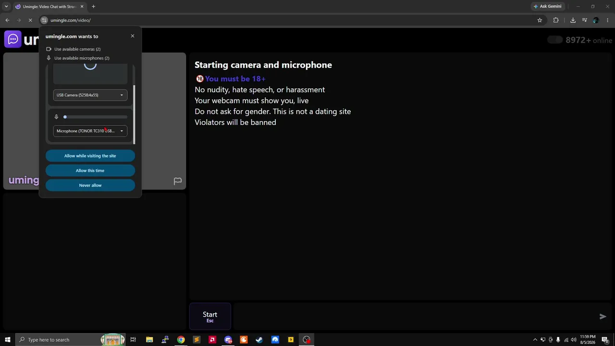This screenshot has width=615, height=346.
Task: Bookmark this page with star icon
Action: click(x=540, y=20)
